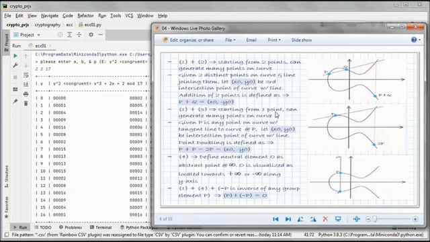Image resolution: width=430 pixels, height=242 pixels.
Task: Click the displayed ECC notes image
Action: (290, 129)
